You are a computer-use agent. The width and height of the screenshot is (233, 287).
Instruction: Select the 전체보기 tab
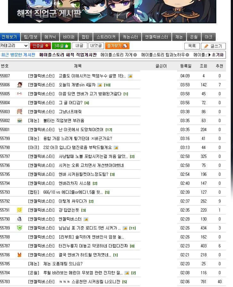tap(10, 37)
